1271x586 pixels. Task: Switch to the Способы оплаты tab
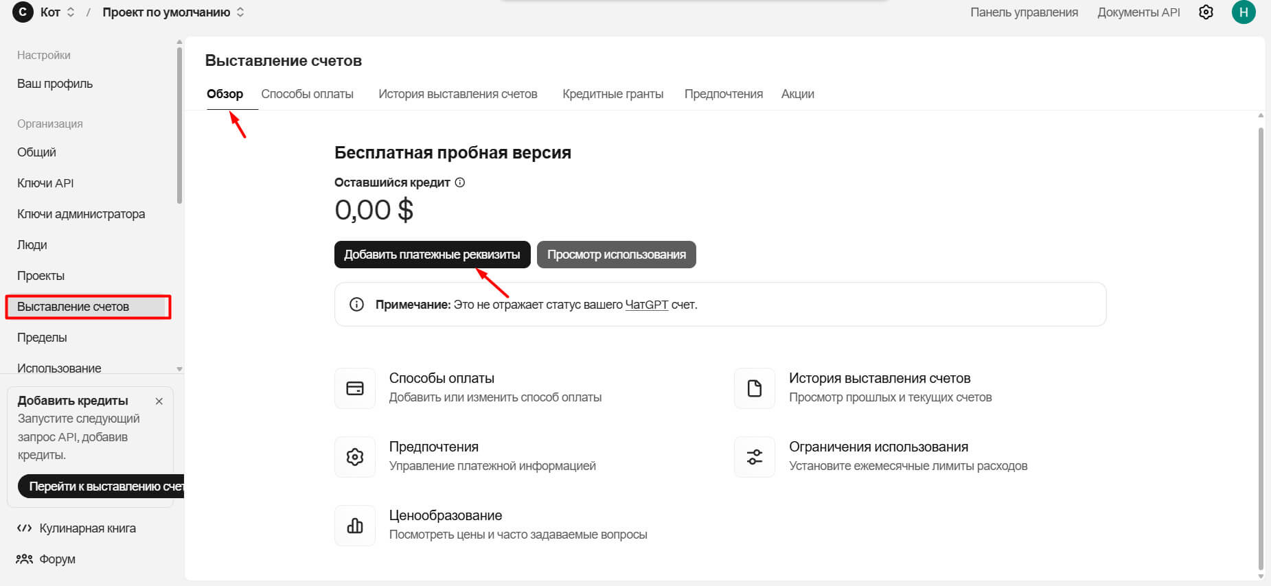coord(307,94)
